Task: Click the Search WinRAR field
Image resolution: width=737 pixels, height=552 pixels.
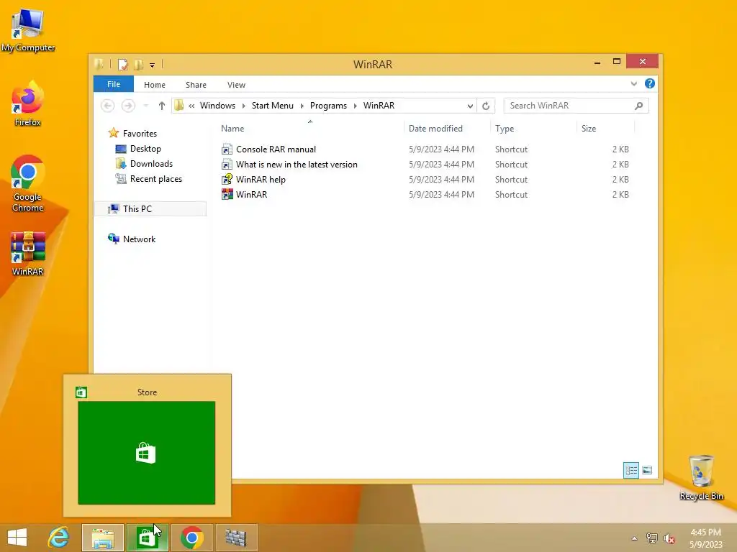Action: [x=577, y=106]
